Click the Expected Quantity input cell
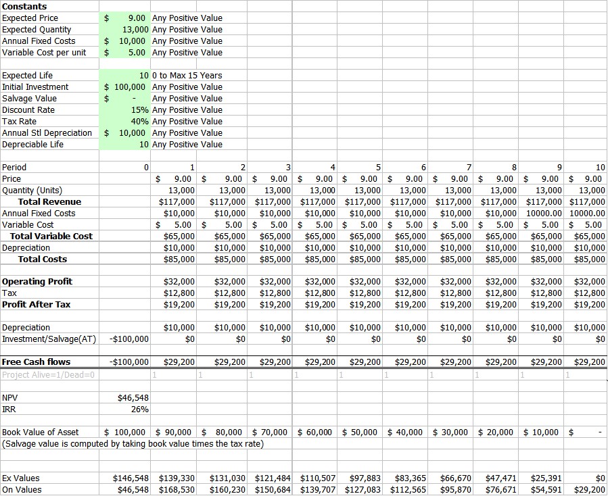This screenshot has width=608, height=496. tap(124, 30)
